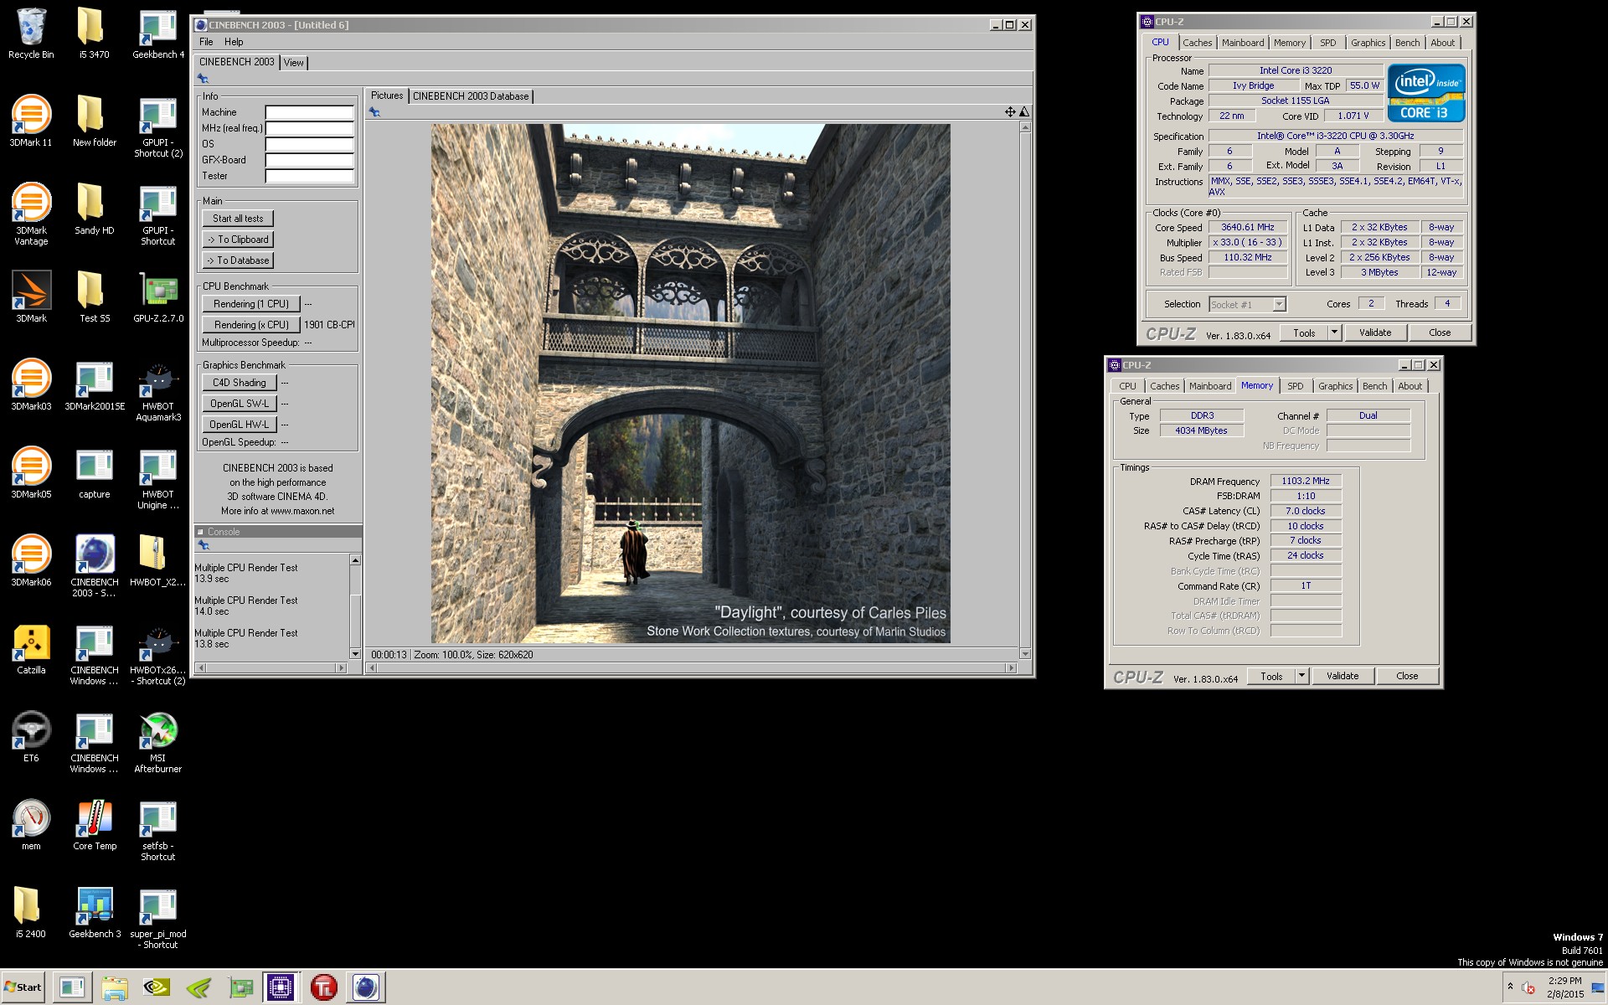1608x1005 pixels.
Task: Click the CINEBENCH taskbar icon
Action: [365, 988]
